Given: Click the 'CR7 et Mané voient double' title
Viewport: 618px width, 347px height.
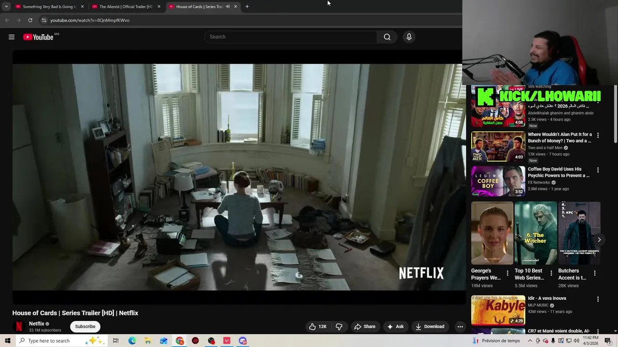Looking at the screenshot, I should point(559,332).
